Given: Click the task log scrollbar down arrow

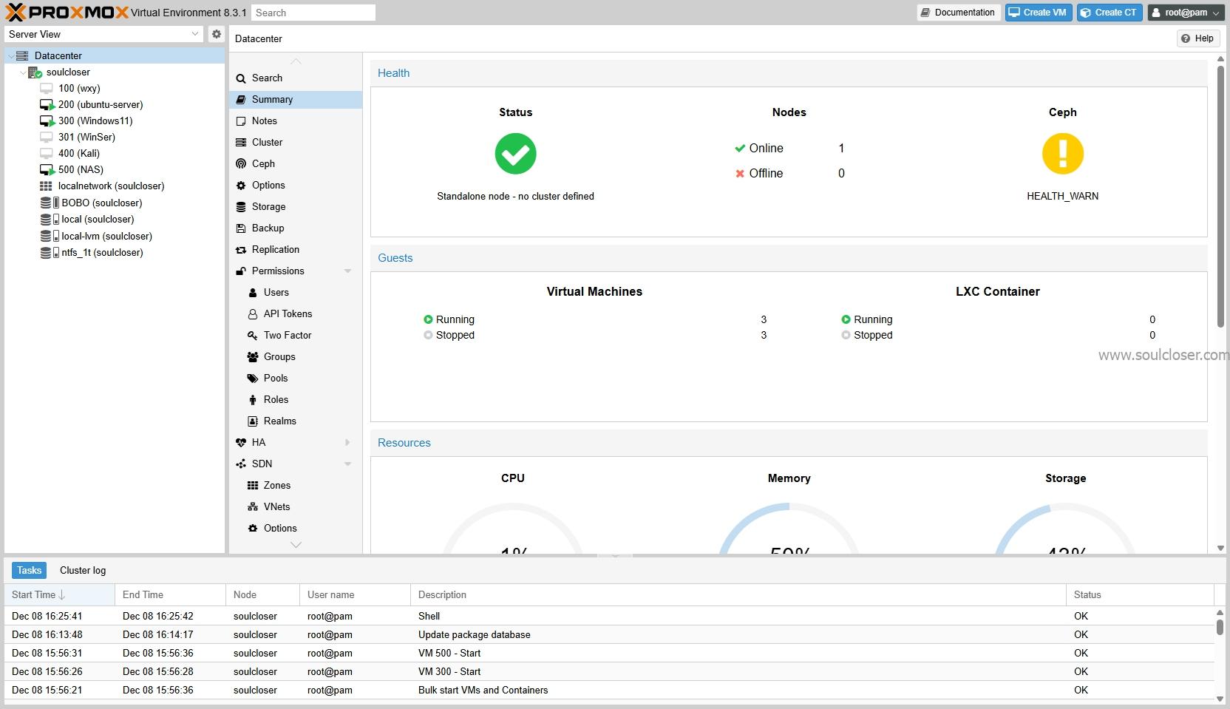Looking at the screenshot, I should click(1220, 699).
